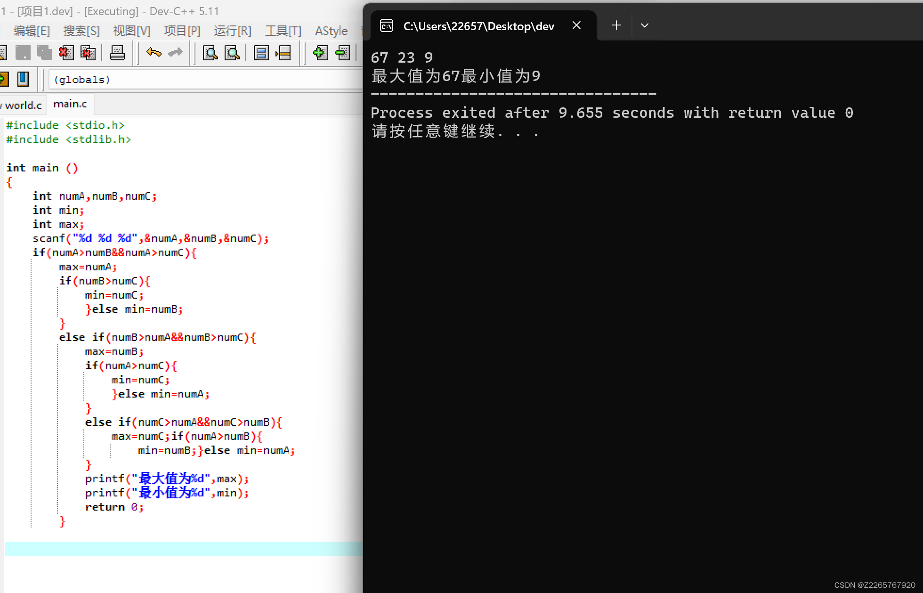The width and height of the screenshot is (923, 593).
Task: Click the green minus Unindent icon
Action: pos(342,52)
